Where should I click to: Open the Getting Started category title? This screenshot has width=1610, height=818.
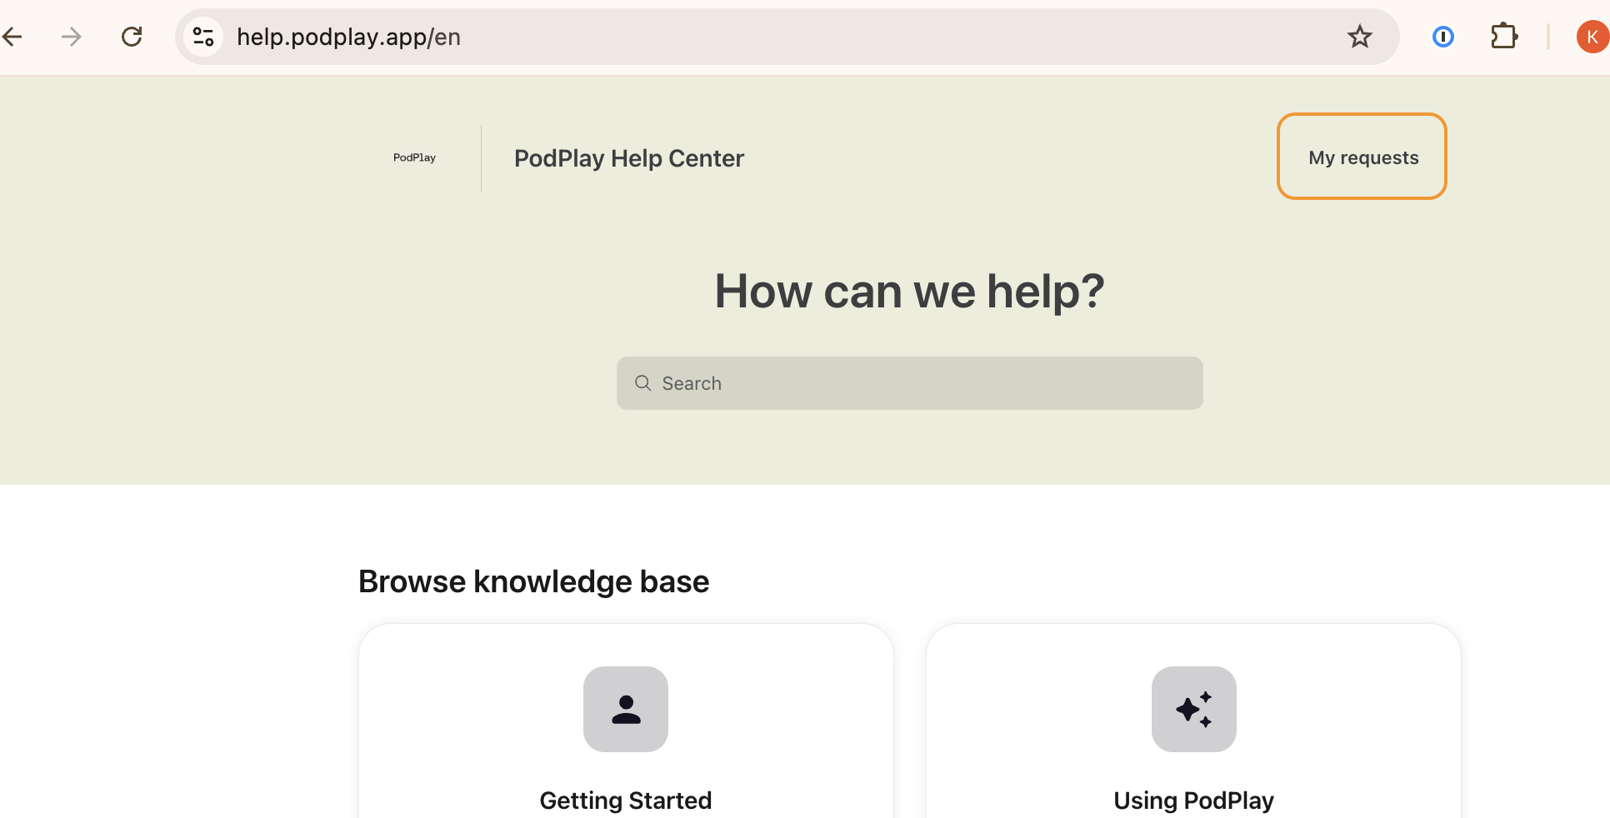point(625,801)
